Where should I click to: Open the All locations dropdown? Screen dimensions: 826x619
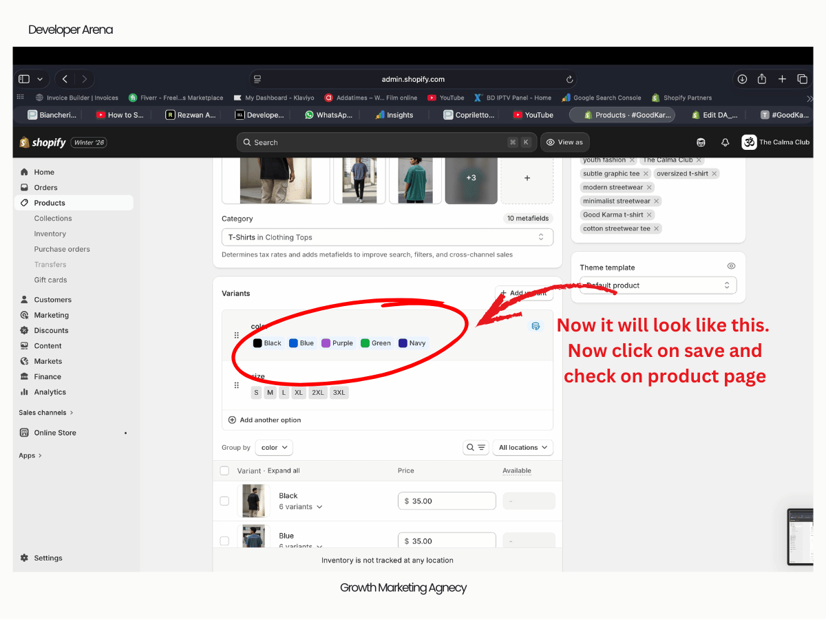pyautogui.click(x=524, y=448)
